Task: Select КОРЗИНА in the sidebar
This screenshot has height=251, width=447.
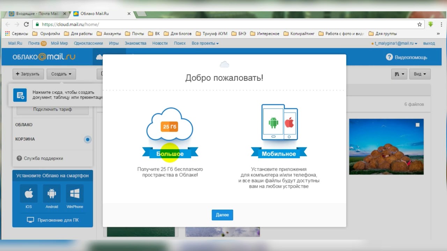Action: point(25,139)
